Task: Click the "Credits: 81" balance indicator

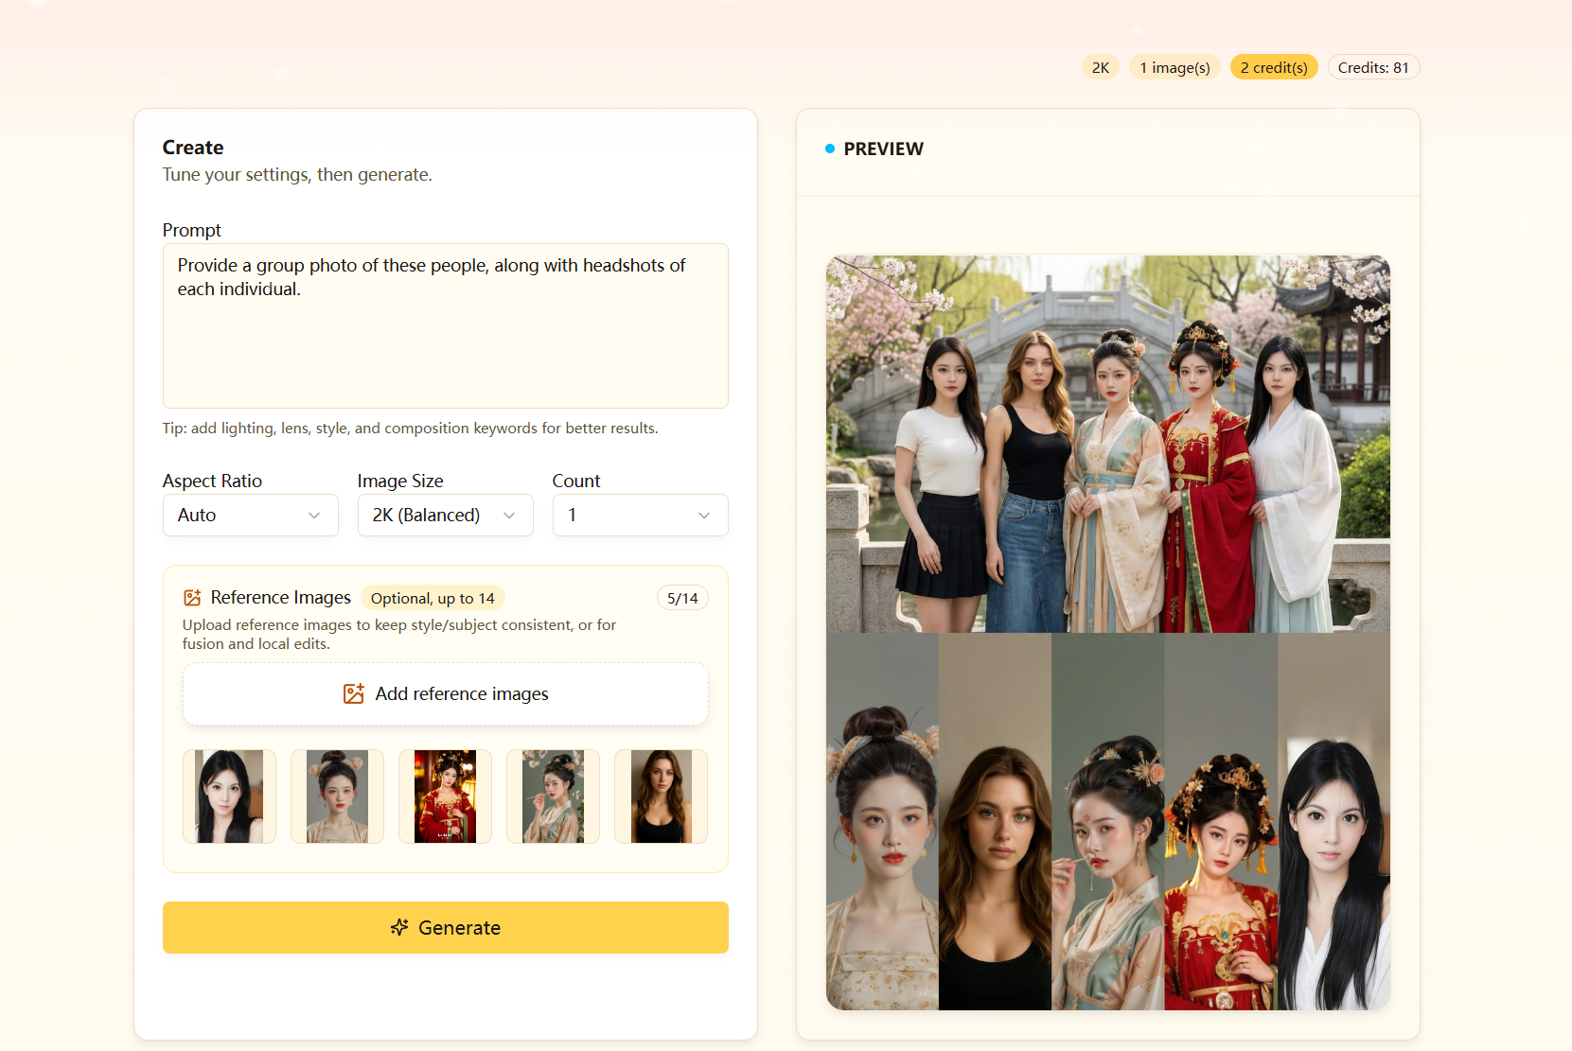Action: pyautogui.click(x=1373, y=66)
